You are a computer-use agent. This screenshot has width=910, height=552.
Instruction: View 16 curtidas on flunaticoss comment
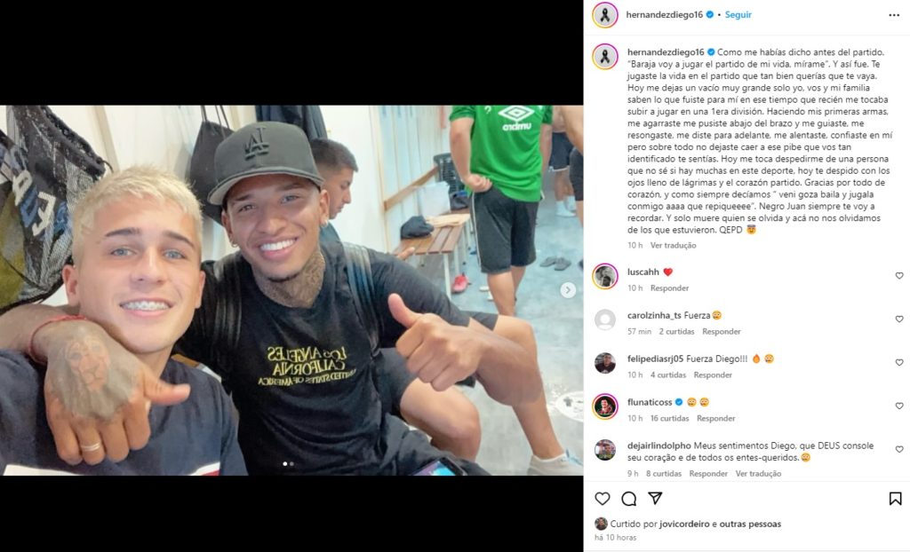(x=669, y=419)
